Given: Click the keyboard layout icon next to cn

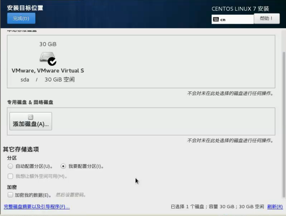Looking at the screenshot, I should pyautogui.click(x=216, y=19).
